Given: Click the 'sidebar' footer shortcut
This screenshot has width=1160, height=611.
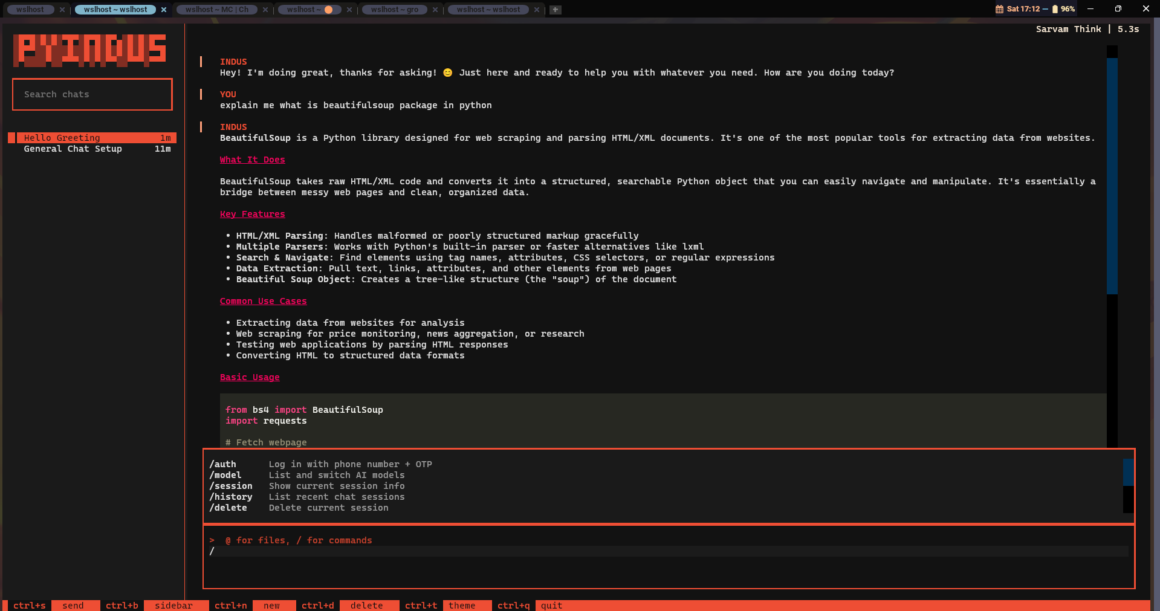Looking at the screenshot, I should click(x=173, y=606).
